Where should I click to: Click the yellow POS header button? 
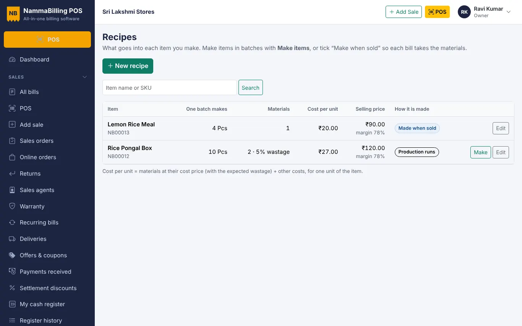[437, 12]
